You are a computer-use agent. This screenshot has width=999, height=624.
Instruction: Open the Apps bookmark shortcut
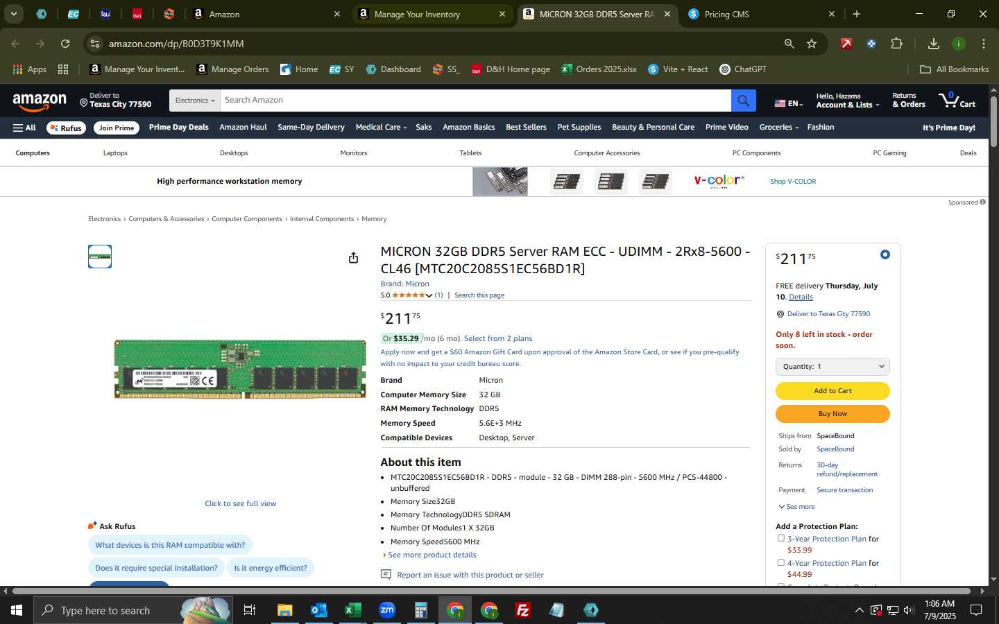point(30,69)
